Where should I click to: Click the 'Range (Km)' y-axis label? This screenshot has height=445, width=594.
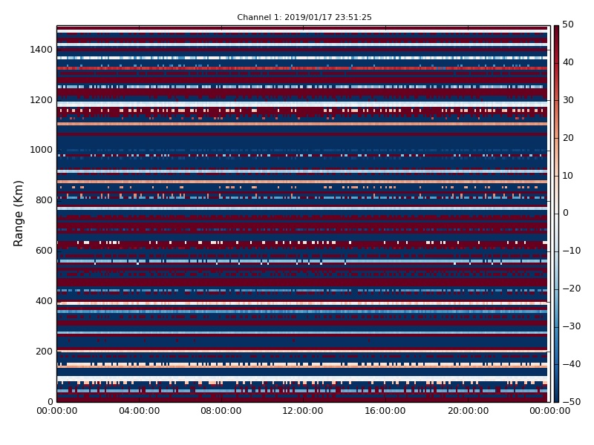point(18,214)
